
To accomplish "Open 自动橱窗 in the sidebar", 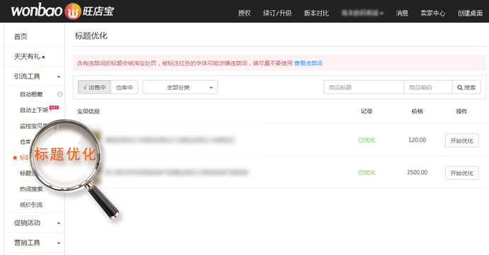I will (x=31, y=94).
